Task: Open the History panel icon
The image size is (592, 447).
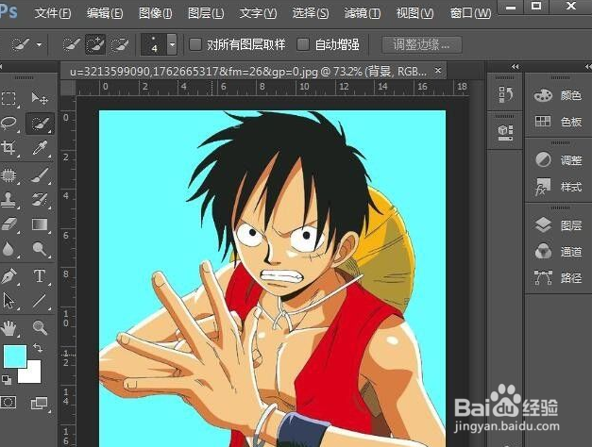Action: (x=505, y=94)
